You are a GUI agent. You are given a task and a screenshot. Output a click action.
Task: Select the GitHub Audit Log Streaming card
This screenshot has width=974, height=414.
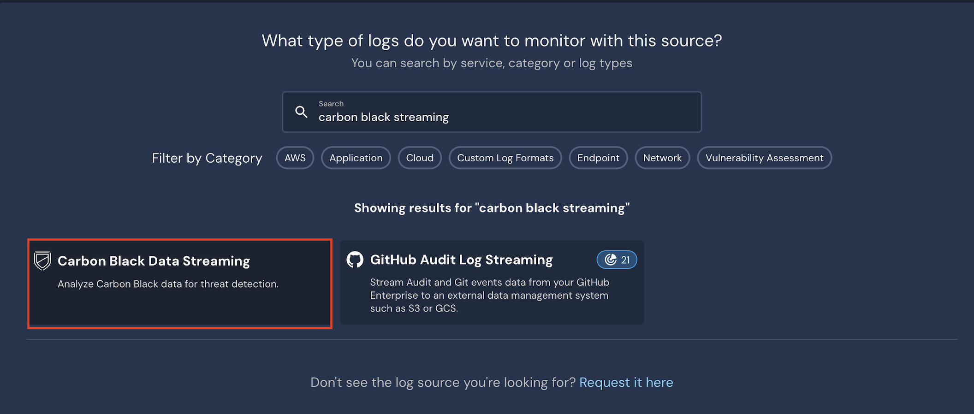492,282
